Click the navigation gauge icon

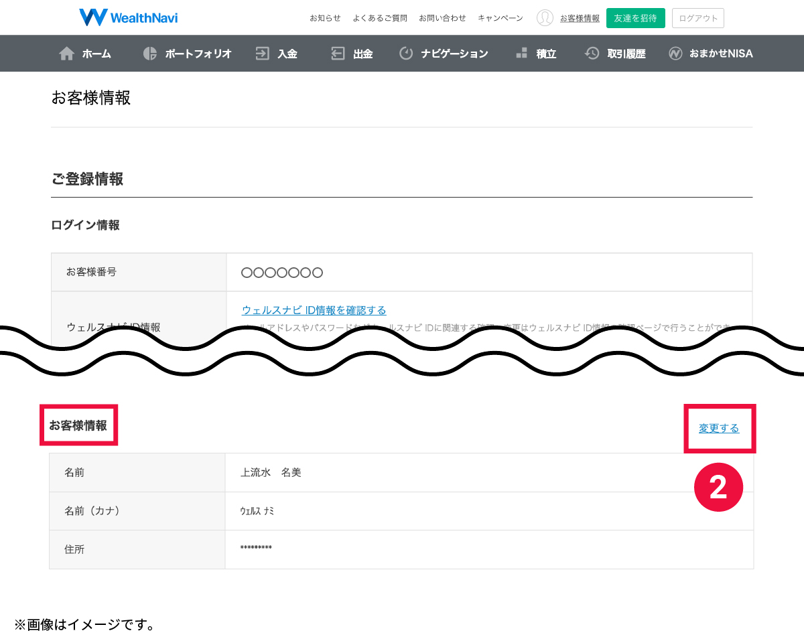coord(406,54)
